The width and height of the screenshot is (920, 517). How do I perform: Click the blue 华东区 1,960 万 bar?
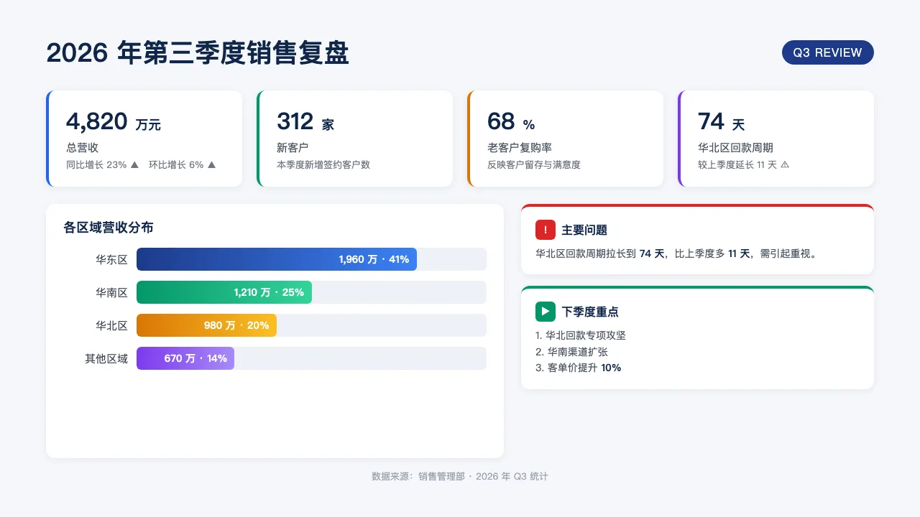click(277, 259)
